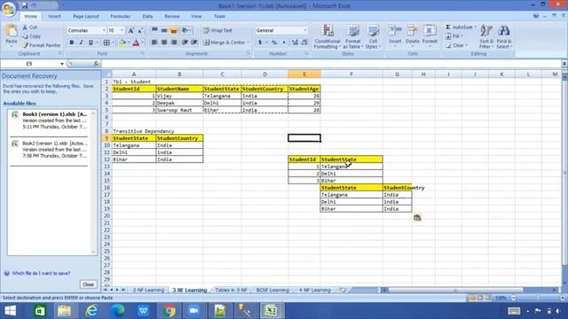Open Find & Select
568x319 pixels.
click(504, 36)
